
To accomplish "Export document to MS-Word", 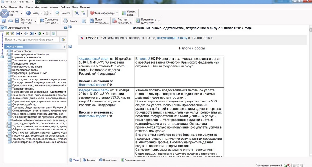I will 24,21.
